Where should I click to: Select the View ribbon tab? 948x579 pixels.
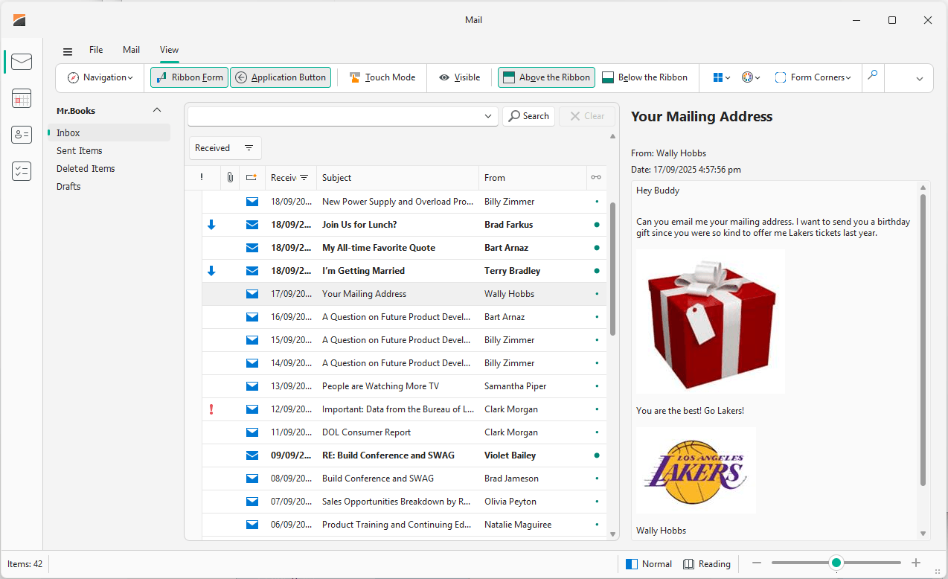click(170, 50)
